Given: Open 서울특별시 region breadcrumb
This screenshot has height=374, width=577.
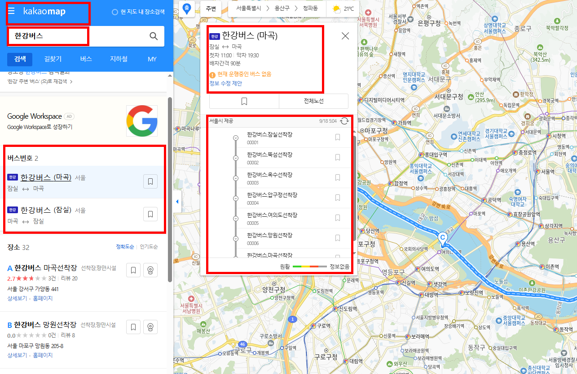Looking at the screenshot, I should [248, 9].
